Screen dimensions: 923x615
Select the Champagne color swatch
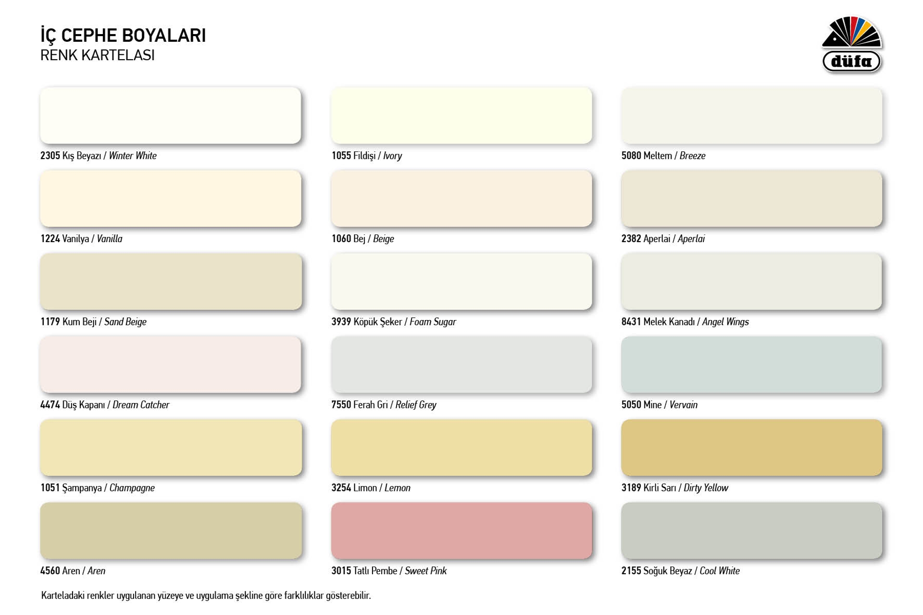point(171,448)
